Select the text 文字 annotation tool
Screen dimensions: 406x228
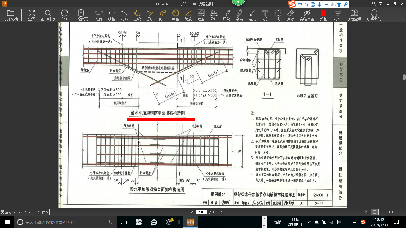[x=265, y=15]
